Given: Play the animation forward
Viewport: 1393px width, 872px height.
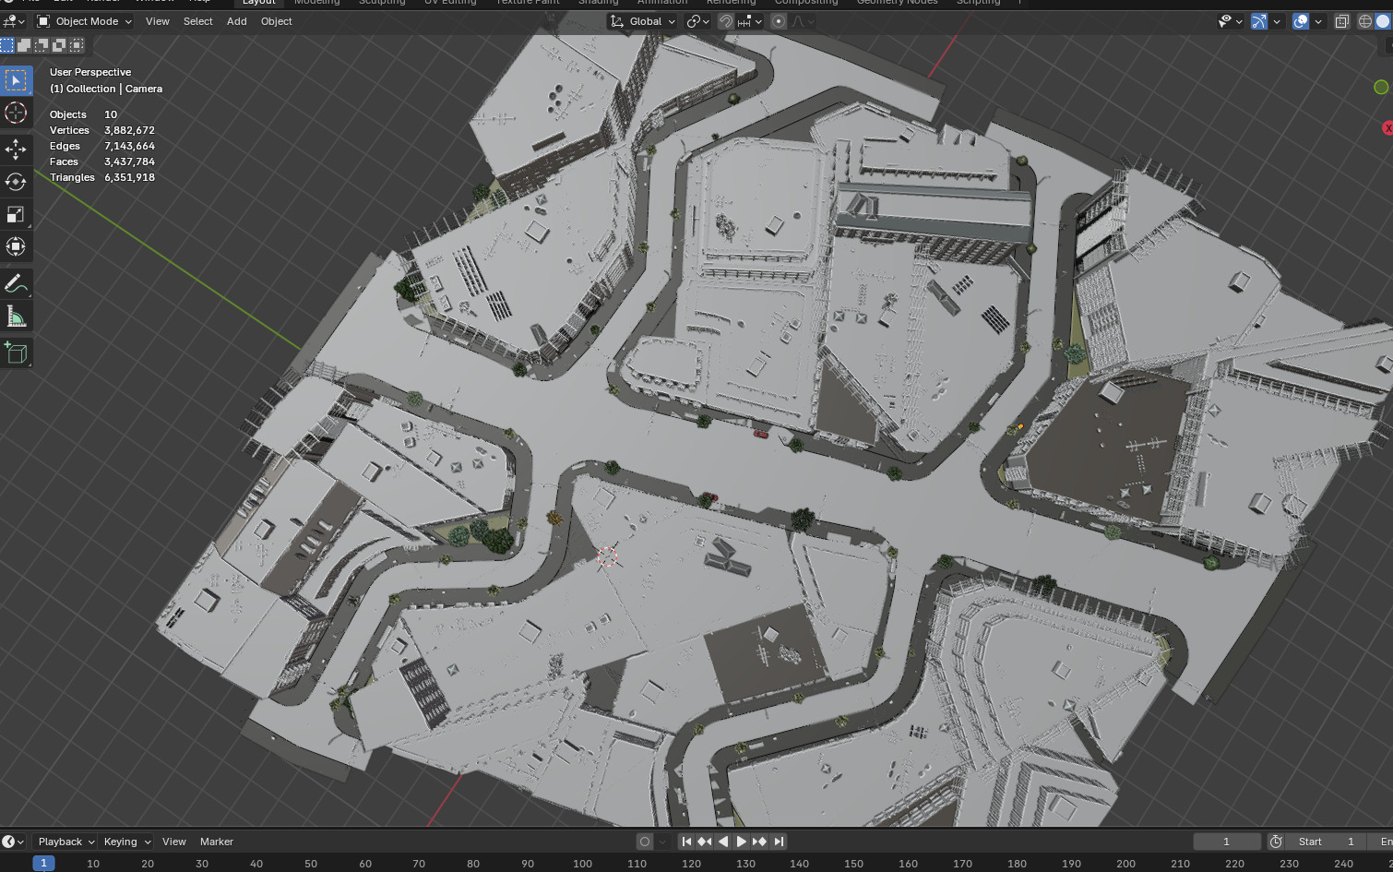Looking at the screenshot, I should pyautogui.click(x=741, y=842).
